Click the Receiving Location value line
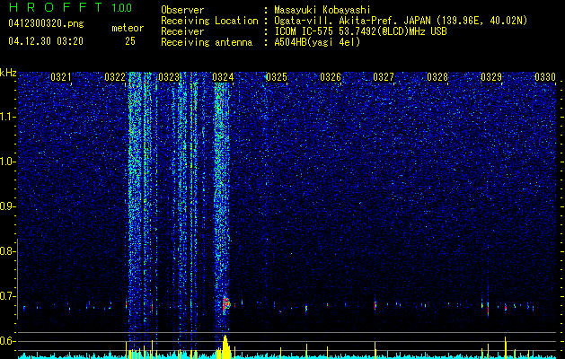 399,21
